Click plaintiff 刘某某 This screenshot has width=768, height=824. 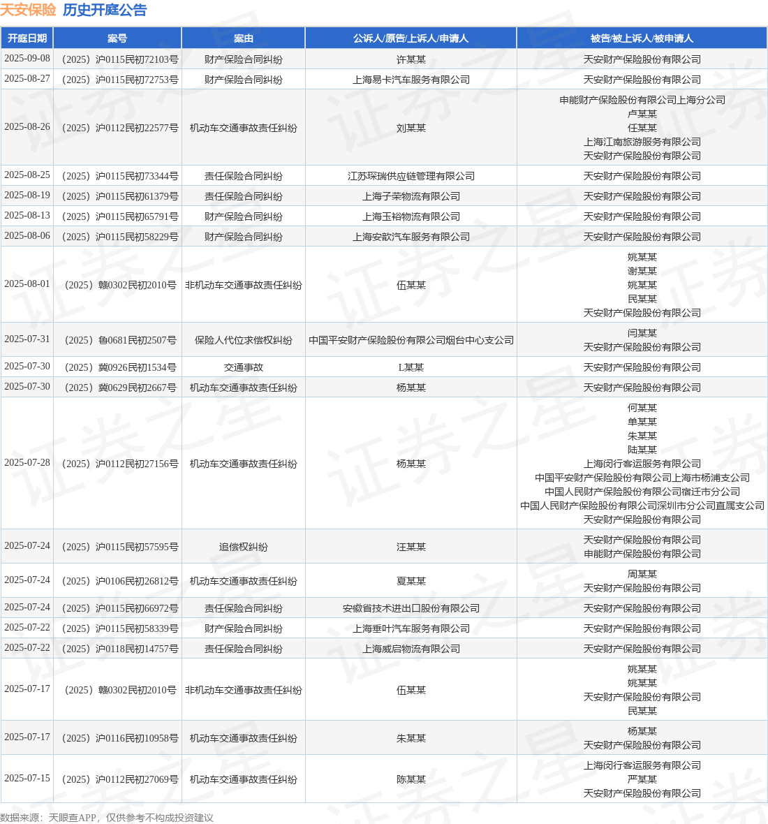click(x=411, y=128)
